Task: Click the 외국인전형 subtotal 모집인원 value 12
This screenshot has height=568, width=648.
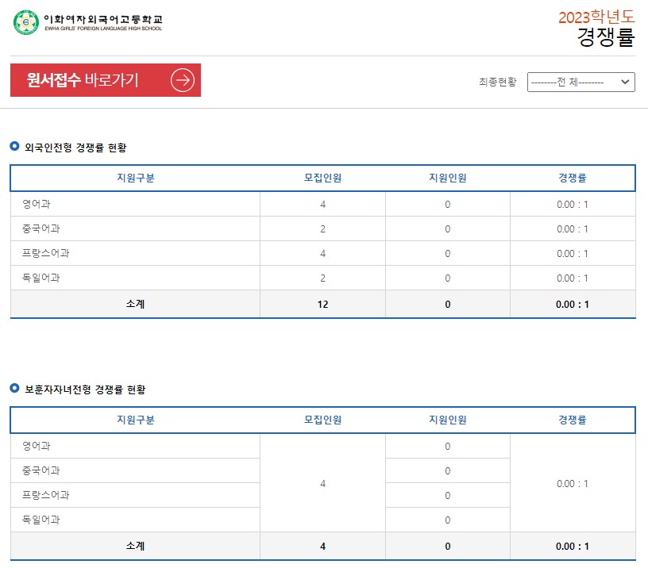Action: click(322, 304)
